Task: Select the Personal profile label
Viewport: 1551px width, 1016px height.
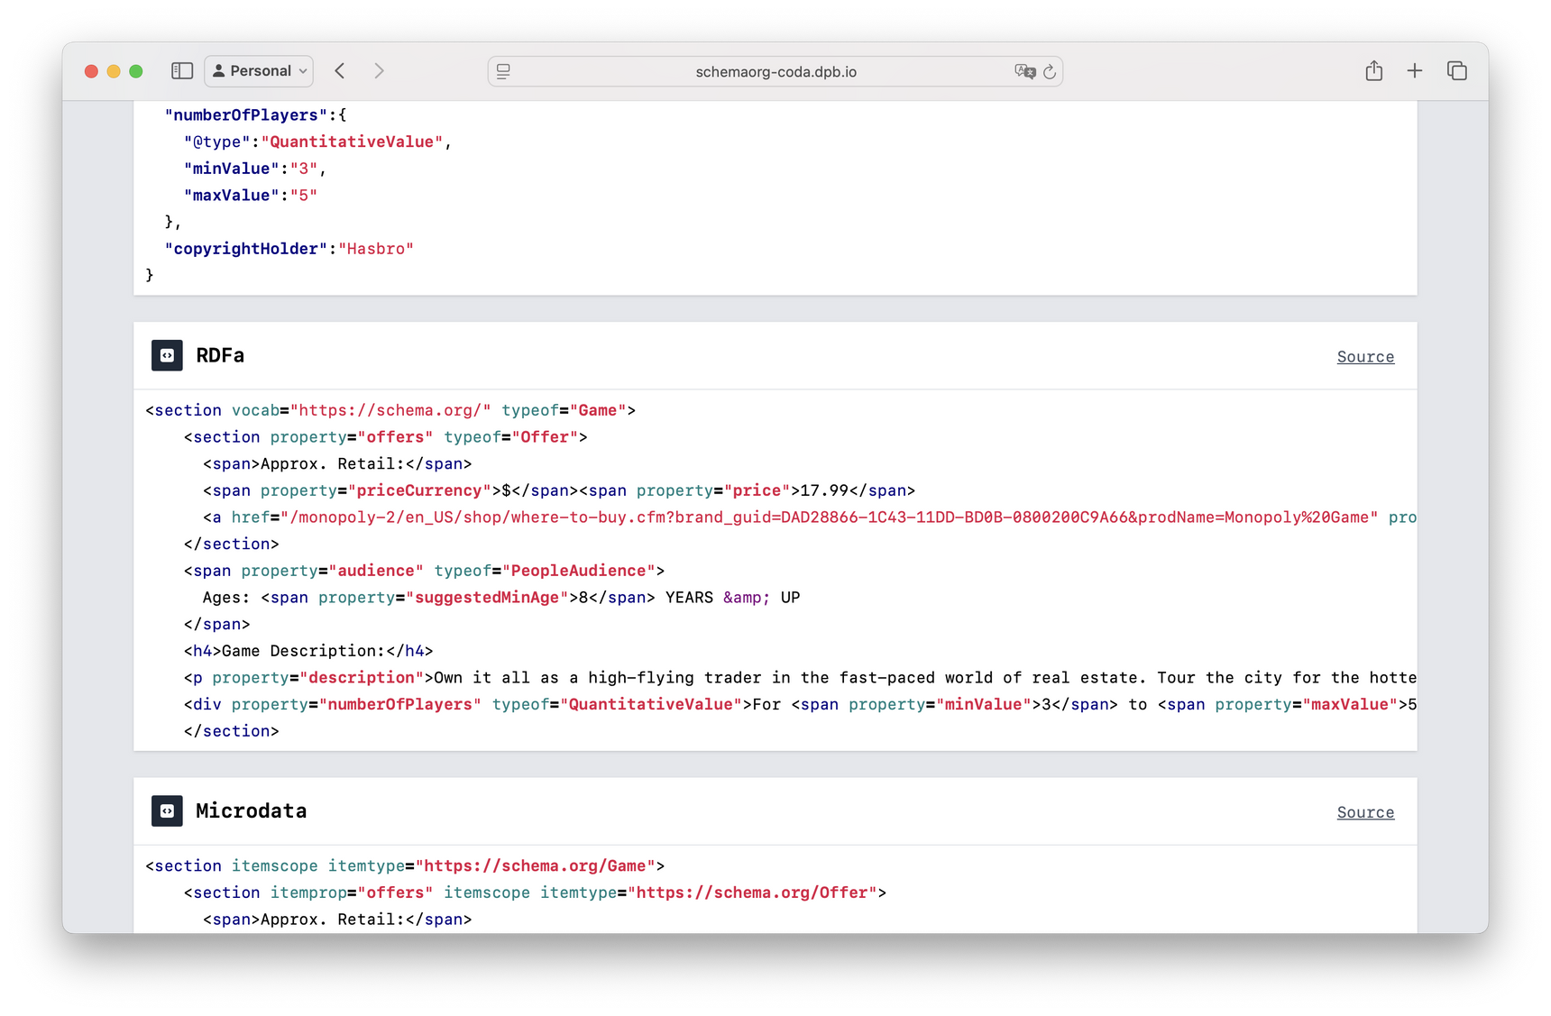Action: pyautogui.click(x=259, y=70)
